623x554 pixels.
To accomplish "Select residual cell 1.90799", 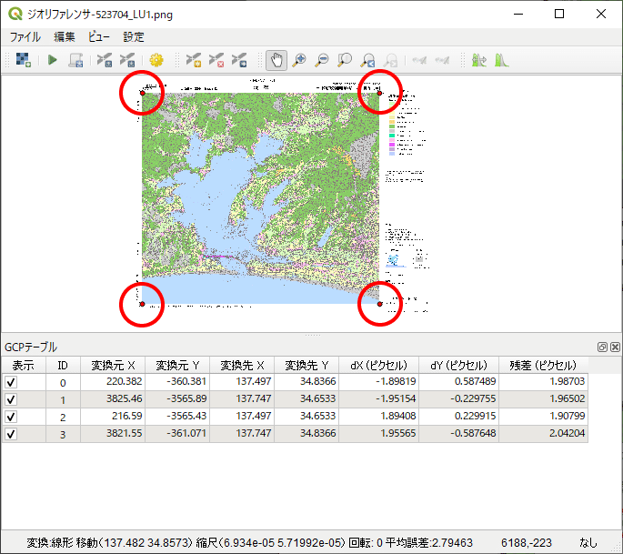I will pos(544,417).
